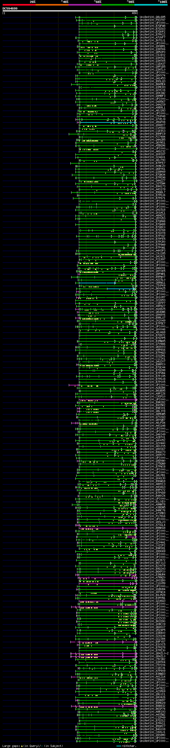Select the query name DC594699
This screenshot has height=748, width=170.
(x=10, y=9)
